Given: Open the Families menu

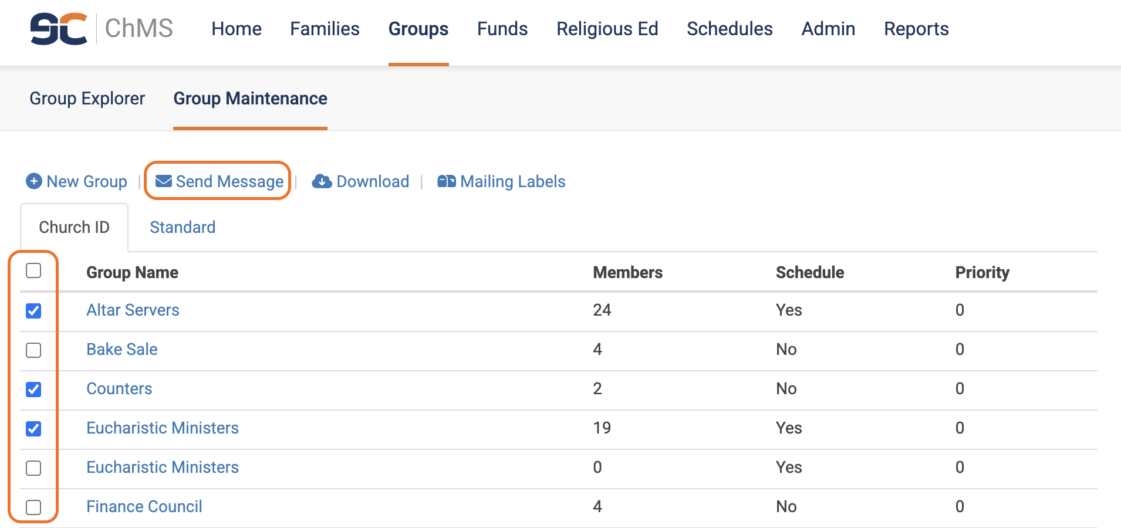Looking at the screenshot, I should click(x=325, y=29).
